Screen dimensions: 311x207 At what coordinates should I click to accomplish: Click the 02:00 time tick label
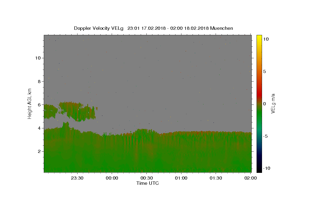pos(250,178)
